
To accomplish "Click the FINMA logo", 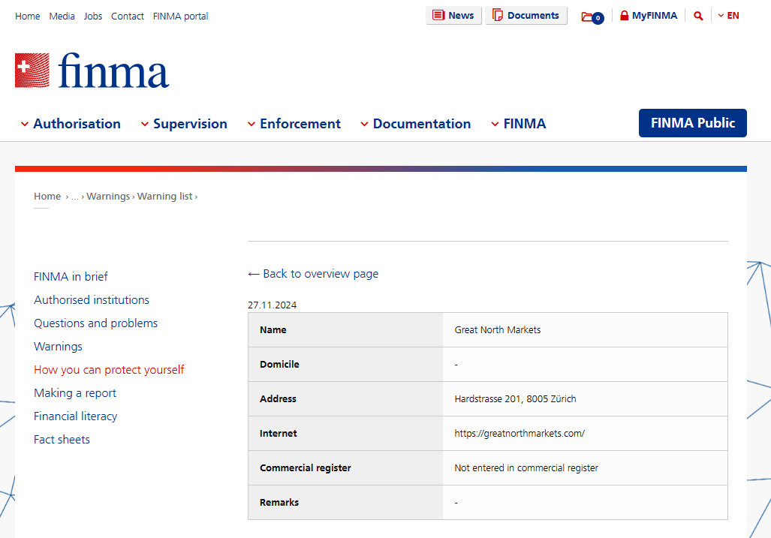I will (92, 71).
